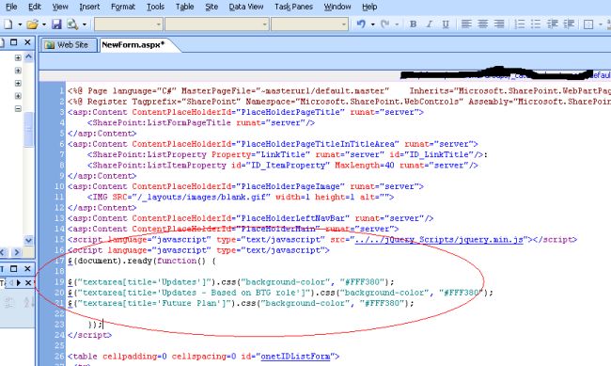
Task: Click the Undo arrow icon
Action: pyautogui.click(x=361, y=24)
